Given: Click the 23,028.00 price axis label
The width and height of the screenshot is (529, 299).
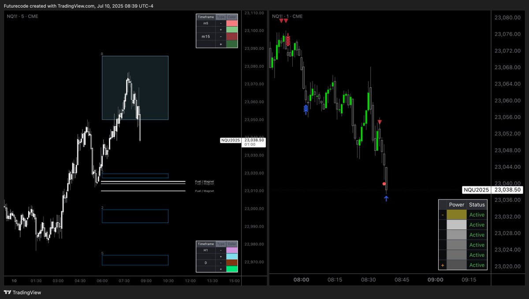Looking at the screenshot, I should [508, 233].
